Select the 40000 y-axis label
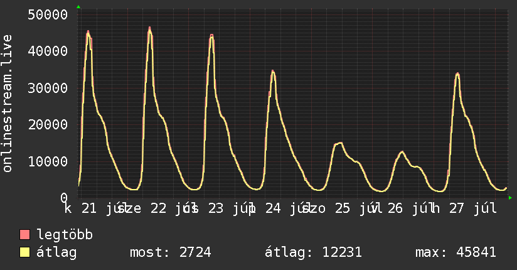The width and height of the screenshot is (517, 270). (x=48, y=51)
